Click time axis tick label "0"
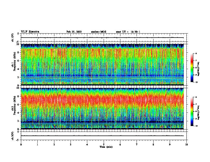The image size is (210, 162). 21,145
